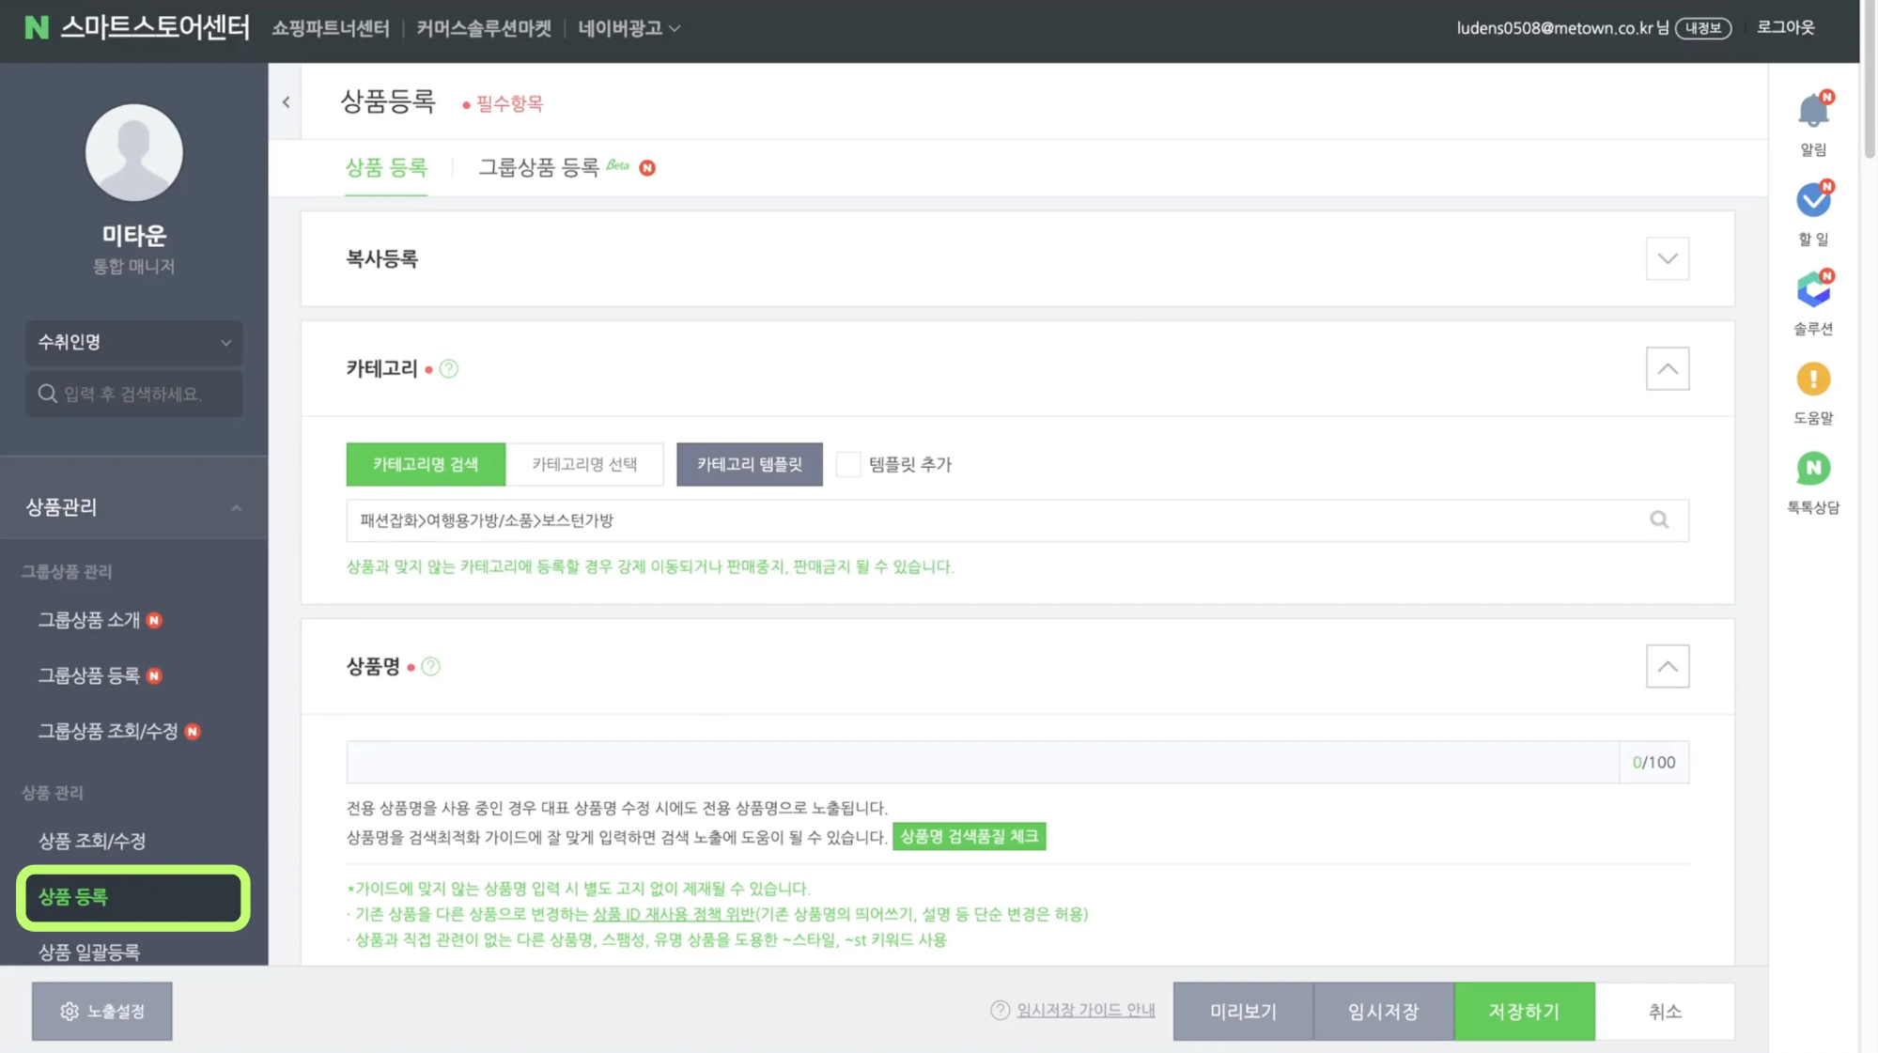Viewport: 1878px width, 1053px height.
Task: Click the search magnifier in the category field
Action: tap(1658, 519)
